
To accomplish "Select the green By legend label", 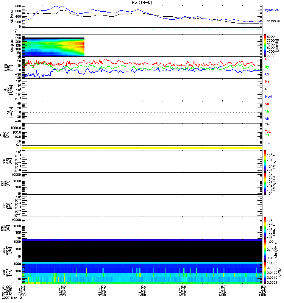I will click(x=267, y=67).
